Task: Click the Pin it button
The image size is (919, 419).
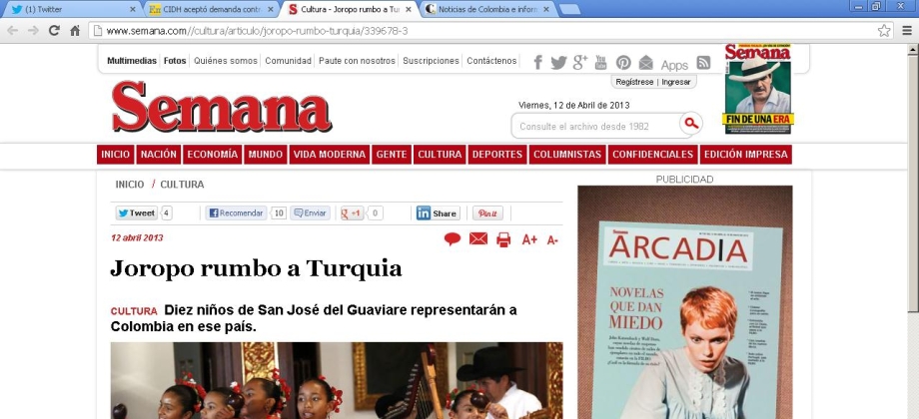Action: pyautogui.click(x=487, y=213)
